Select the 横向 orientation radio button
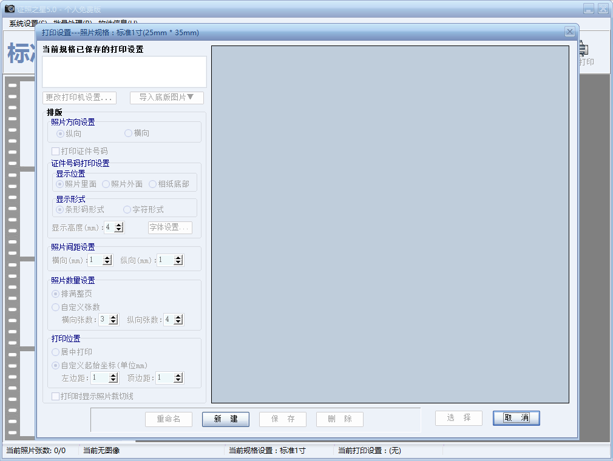Image resolution: width=613 pixels, height=461 pixels. [128, 133]
